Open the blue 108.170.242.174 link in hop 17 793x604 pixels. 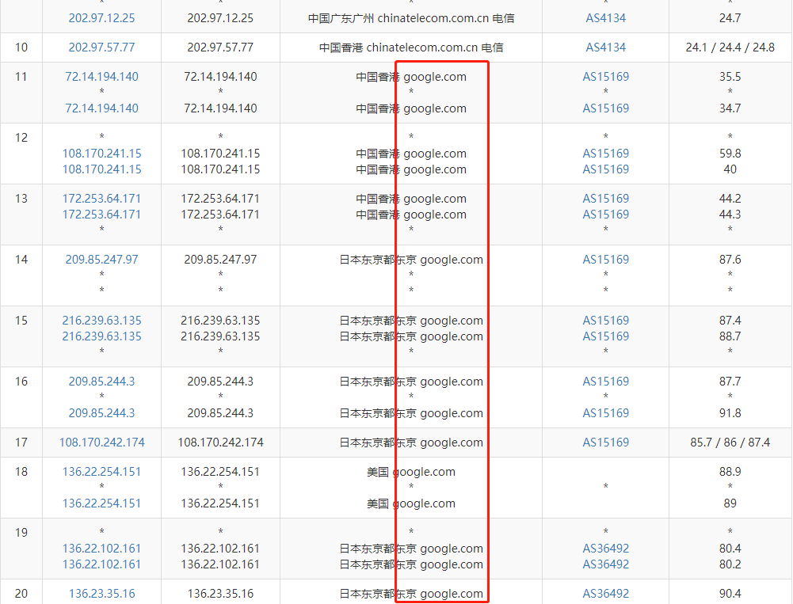coord(101,443)
